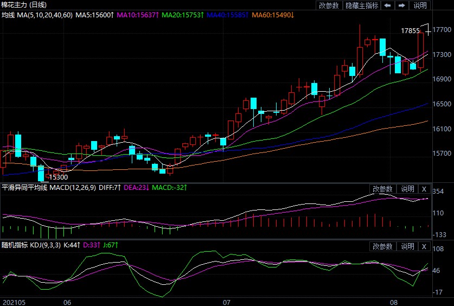Select the J:67 value
This screenshot has height=306, width=454.
tap(111, 245)
